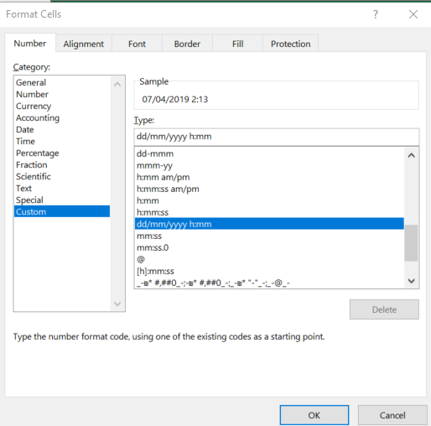
Task: Go to the Fill tab
Action: tap(237, 44)
